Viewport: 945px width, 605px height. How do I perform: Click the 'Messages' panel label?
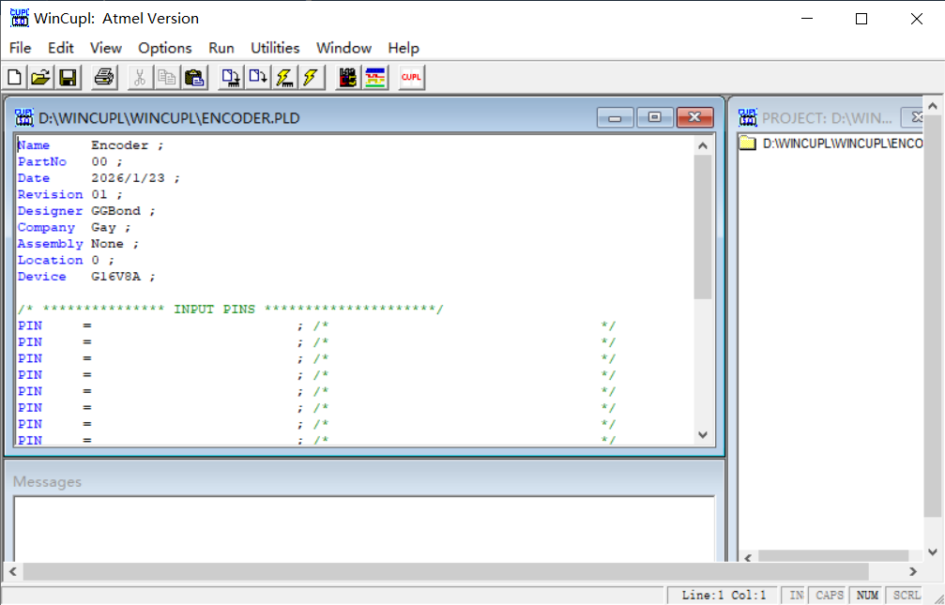pyautogui.click(x=47, y=481)
